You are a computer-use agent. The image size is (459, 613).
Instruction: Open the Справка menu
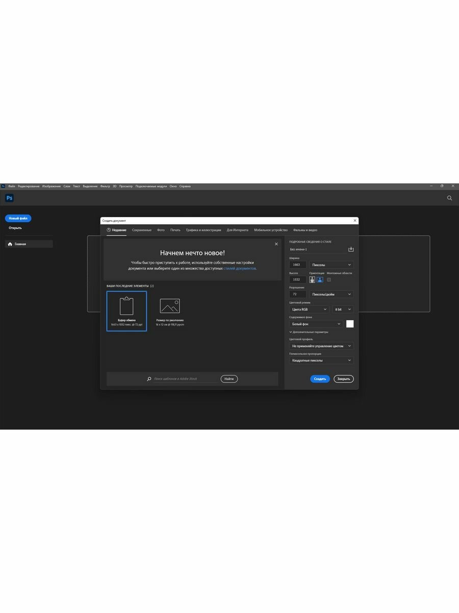pyautogui.click(x=185, y=186)
